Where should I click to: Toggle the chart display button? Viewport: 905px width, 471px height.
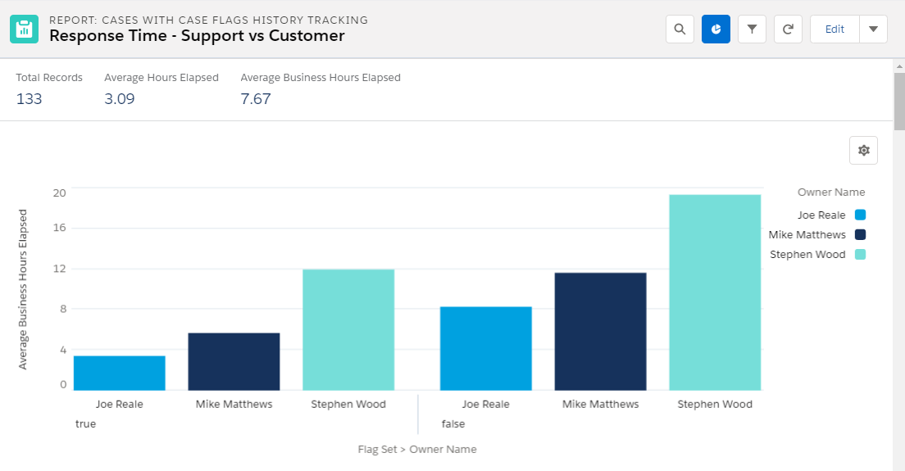click(x=716, y=29)
